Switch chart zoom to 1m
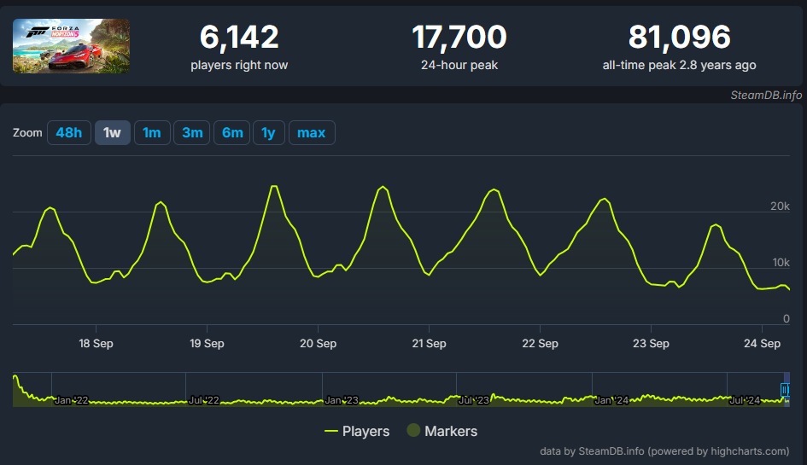Viewport: 807px width, 465px height. click(152, 133)
